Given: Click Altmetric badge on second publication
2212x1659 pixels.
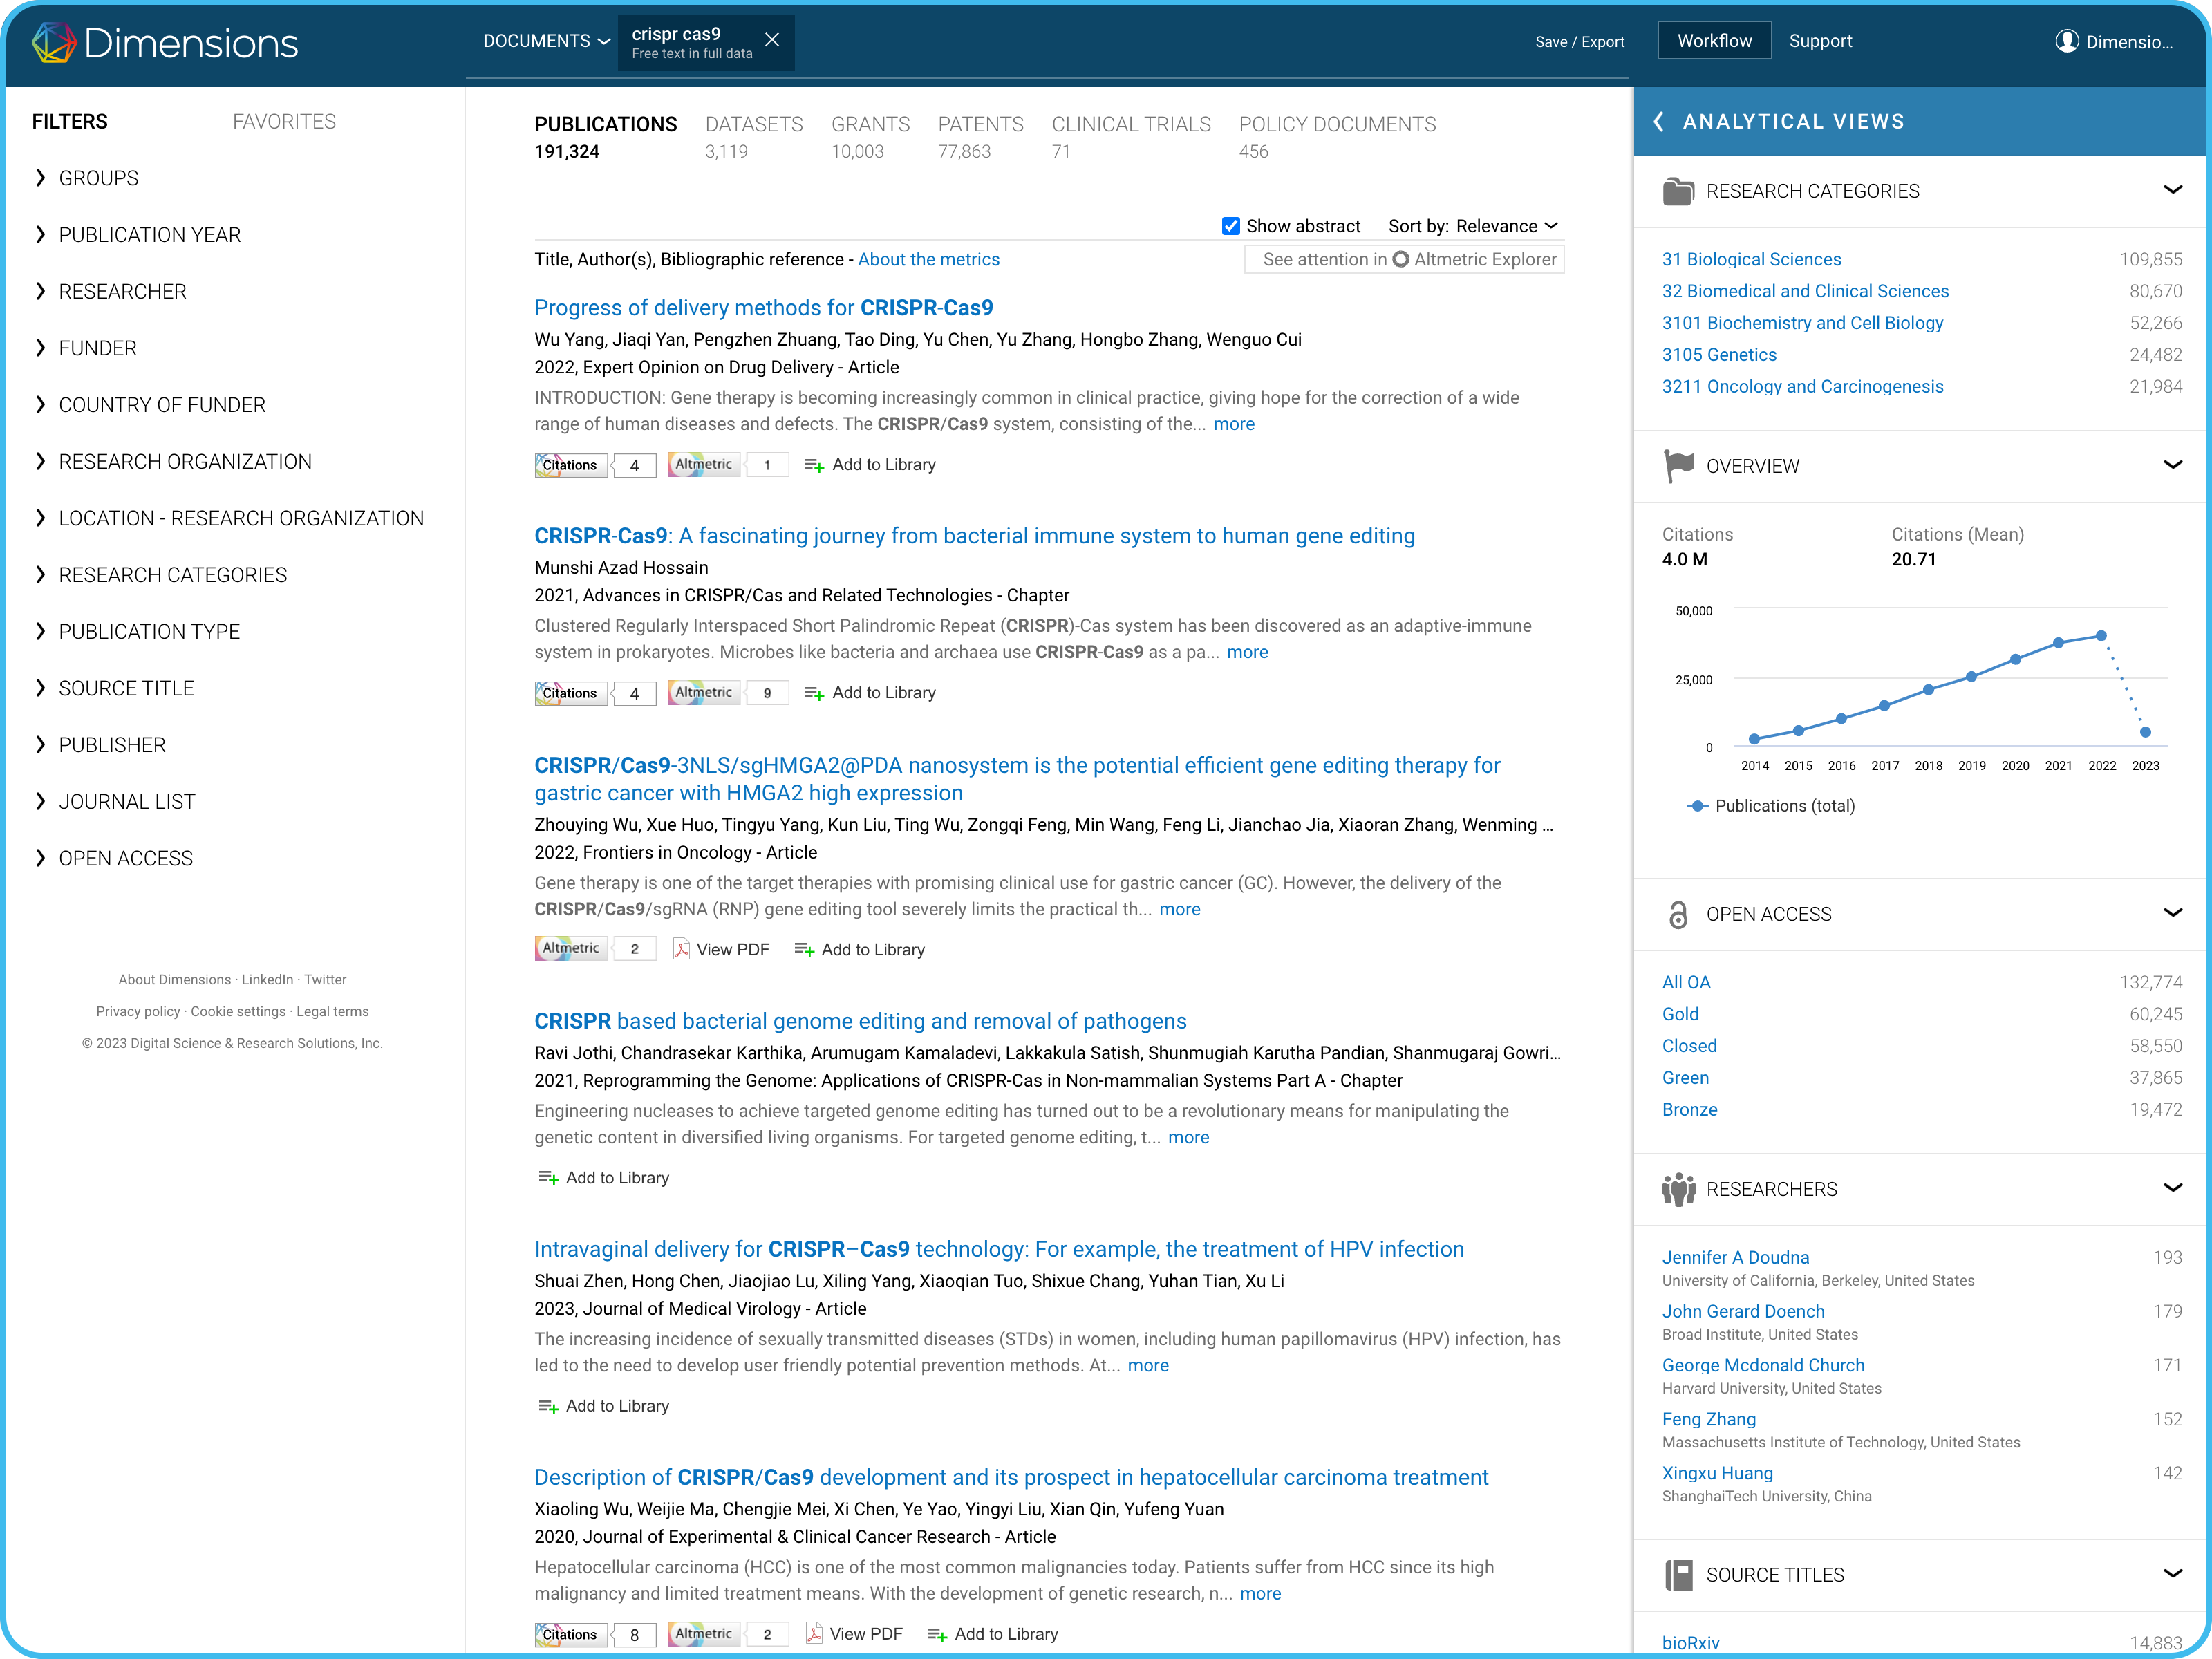Looking at the screenshot, I should (704, 693).
